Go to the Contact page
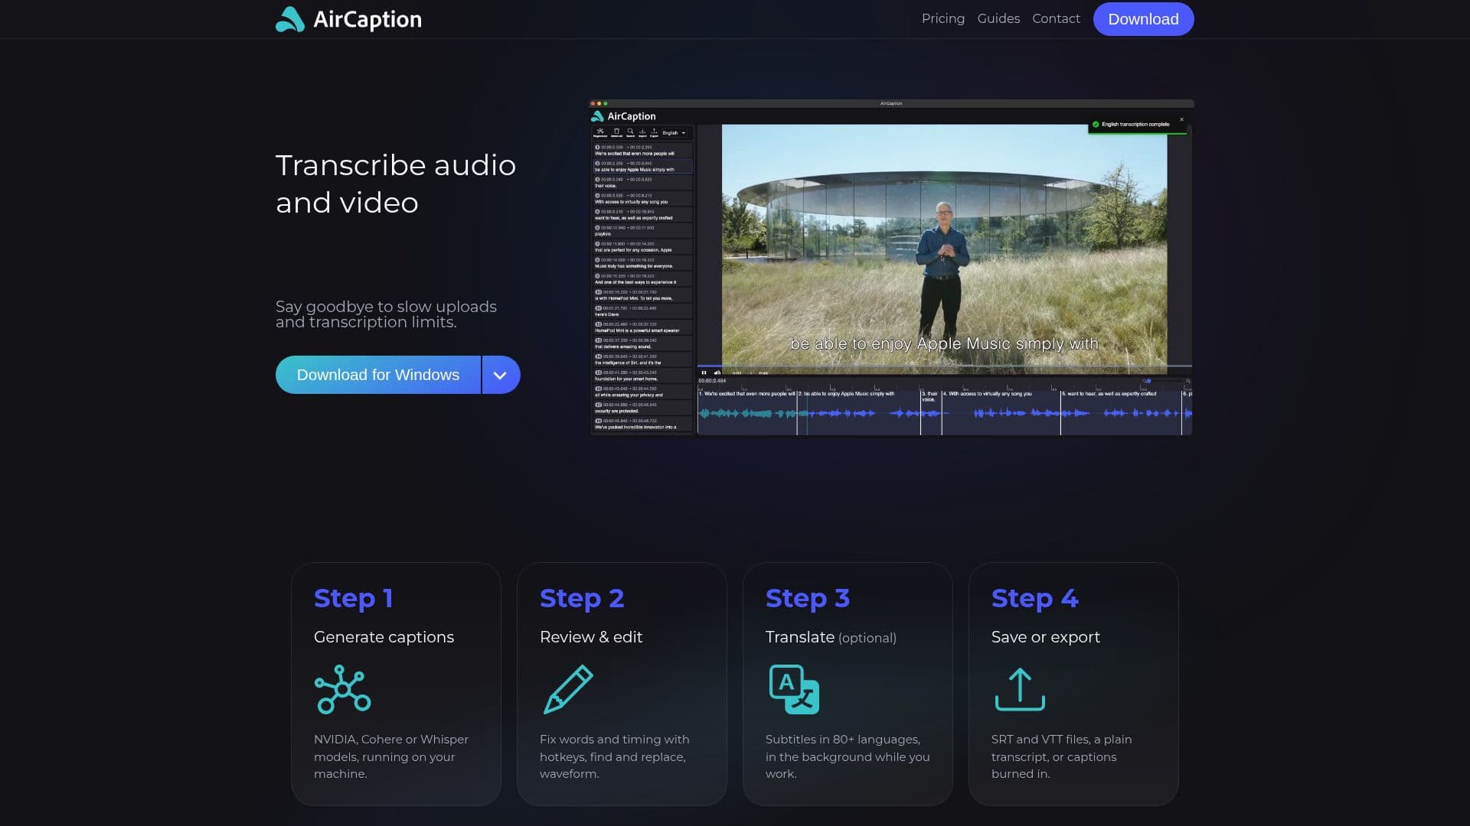 [x=1056, y=18]
